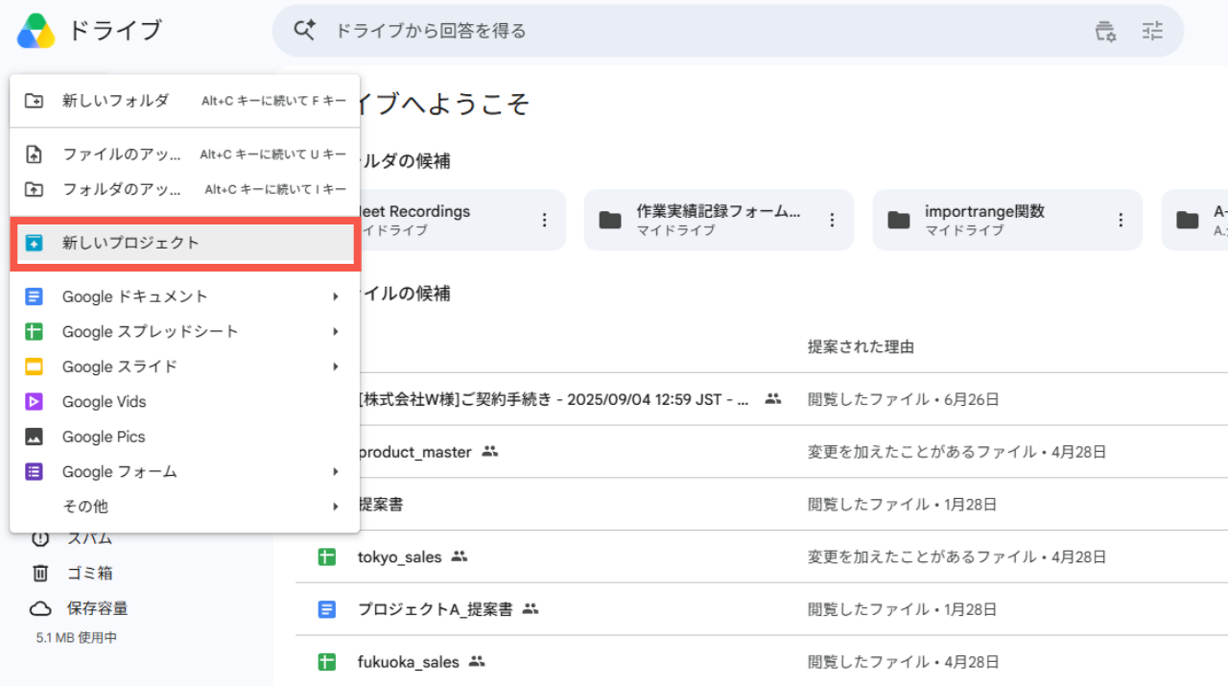Viewport: 1228px width, 686px height.
Task: Click 5.1 MB 使用中 storage text
Action: point(77,637)
